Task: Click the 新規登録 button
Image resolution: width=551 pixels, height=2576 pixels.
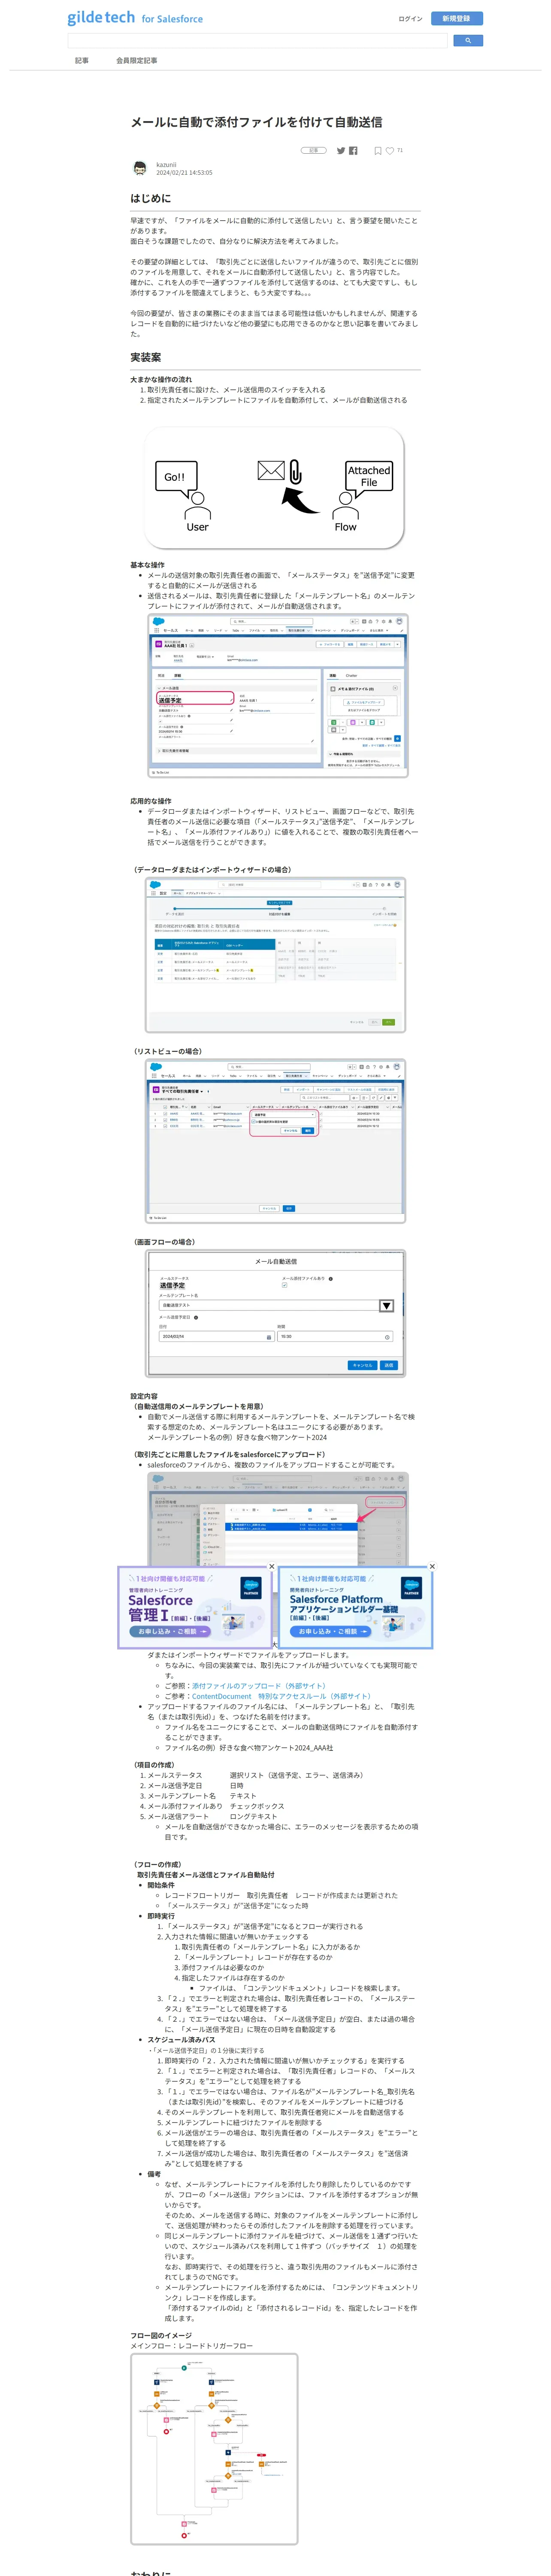Action: click(x=456, y=18)
